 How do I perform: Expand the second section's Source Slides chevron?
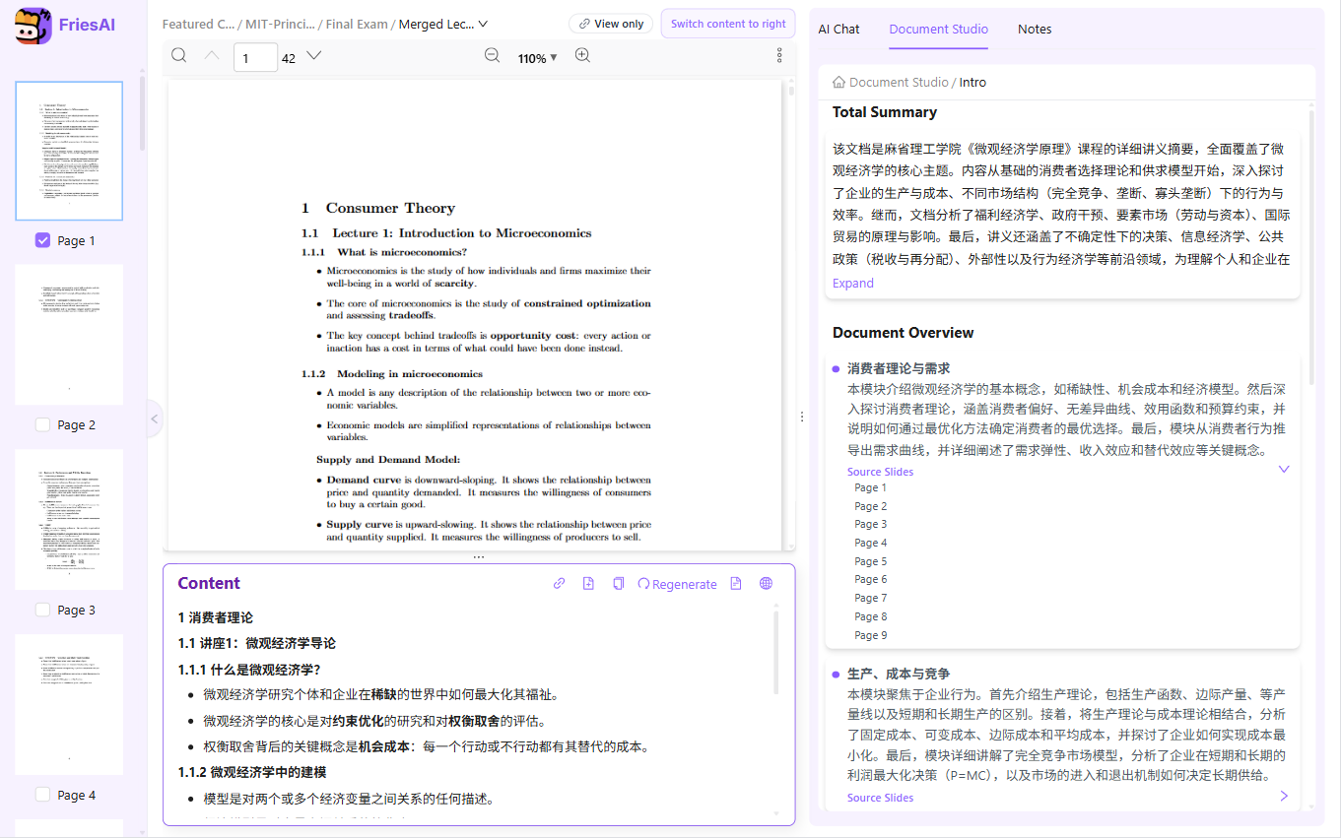(x=1284, y=796)
